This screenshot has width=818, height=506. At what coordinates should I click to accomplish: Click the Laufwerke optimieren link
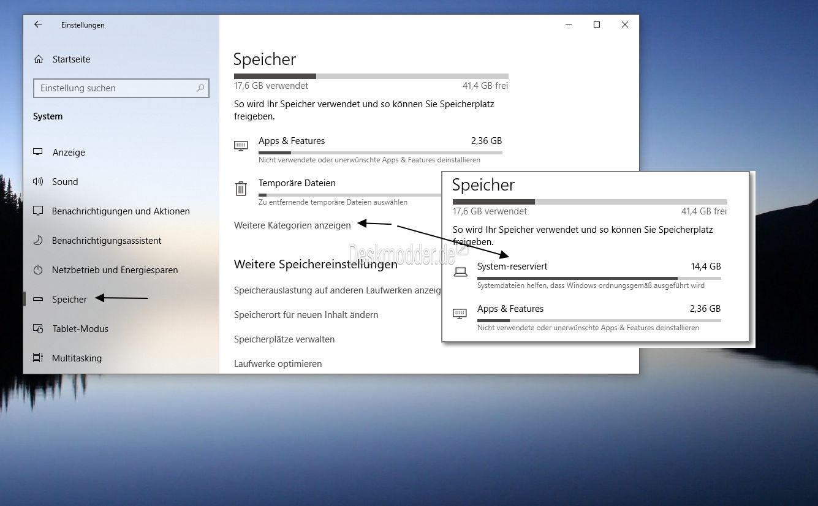point(278,364)
